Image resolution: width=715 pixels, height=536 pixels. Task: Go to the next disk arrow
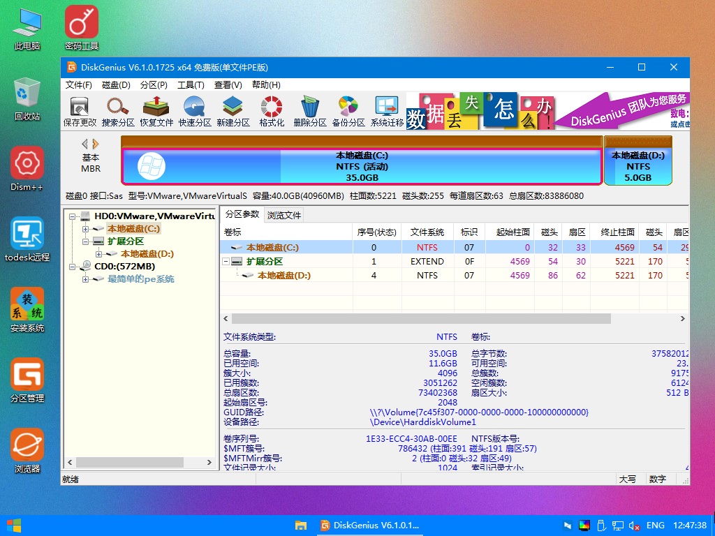click(x=96, y=144)
